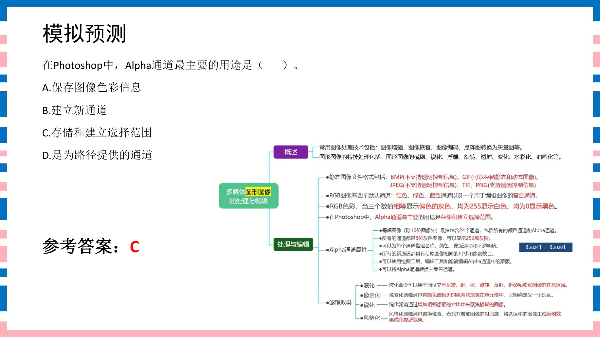Viewport: 600px width, 337px height.
Task: Select the purple 概述 node
Action: pos(291,152)
